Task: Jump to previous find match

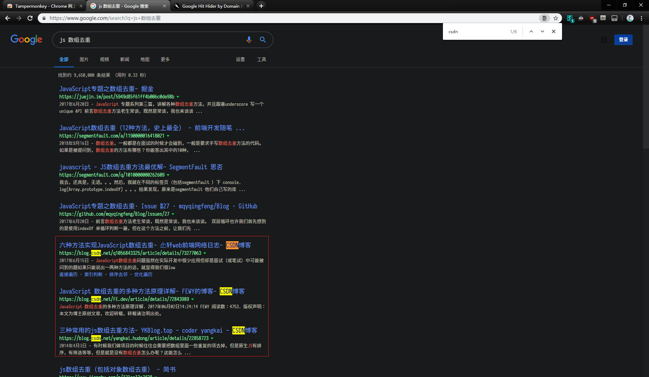Action: point(531,31)
